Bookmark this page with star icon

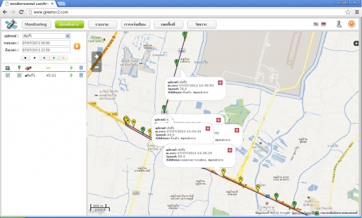point(348,12)
